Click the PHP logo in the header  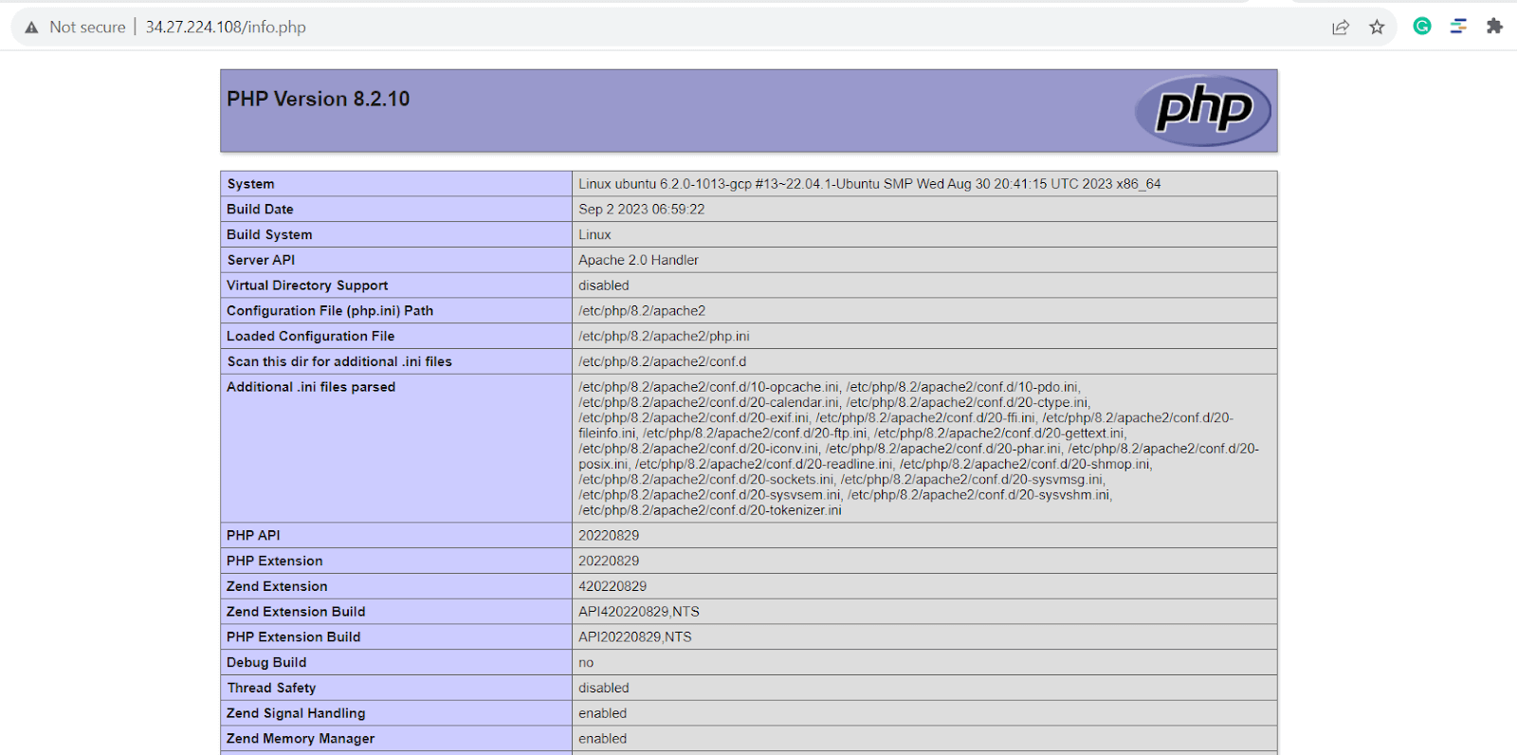(x=1203, y=110)
